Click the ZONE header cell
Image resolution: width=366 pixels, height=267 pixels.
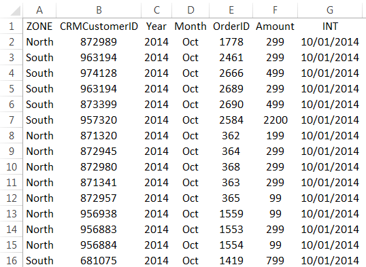point(39,26)
